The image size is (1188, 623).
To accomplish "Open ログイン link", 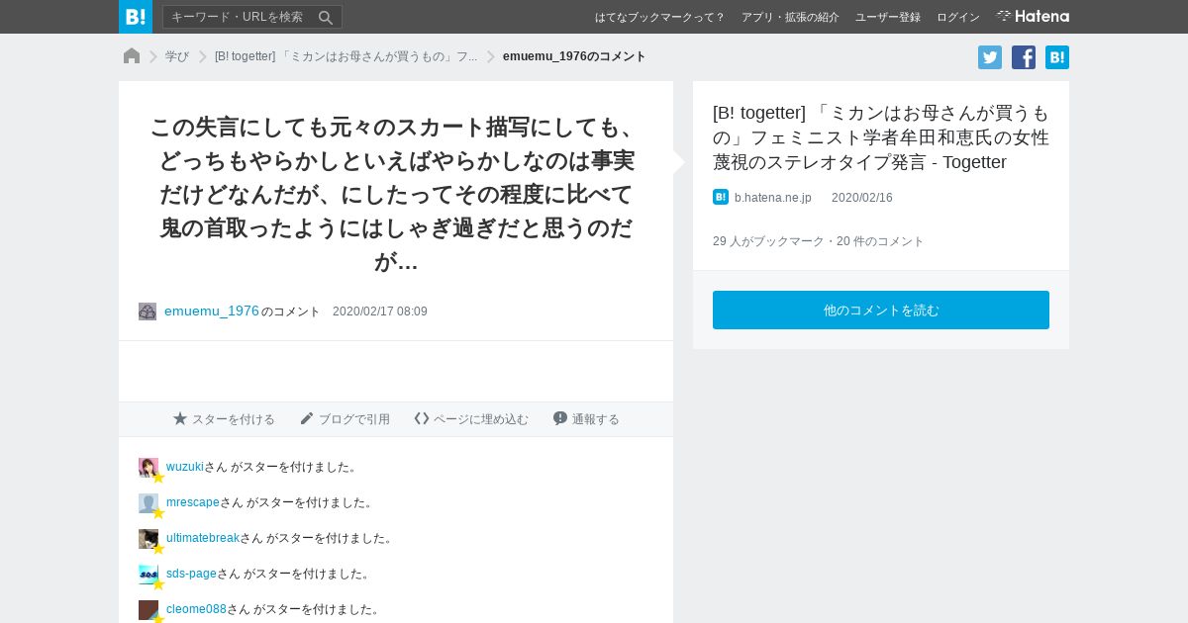I will tap(958, 17).
